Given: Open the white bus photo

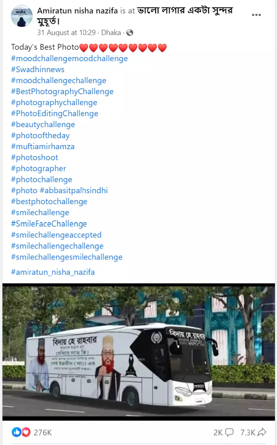Looking at the screenshot, I should coord(138,352).
